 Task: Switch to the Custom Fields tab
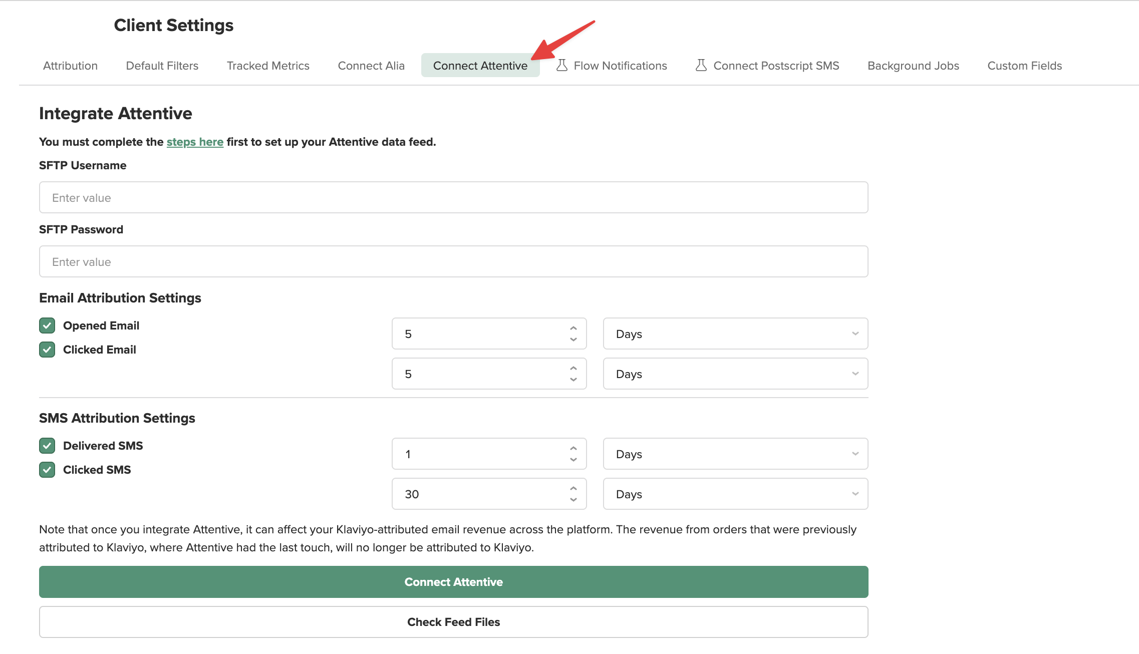coord(1025,66)
